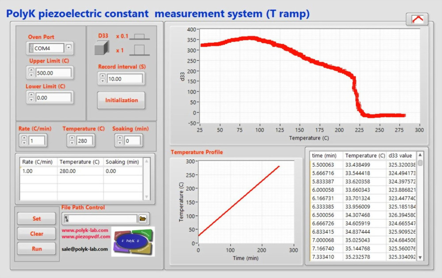
Task: Select the 6.500056 time cell
Action: tap(327, 215)
